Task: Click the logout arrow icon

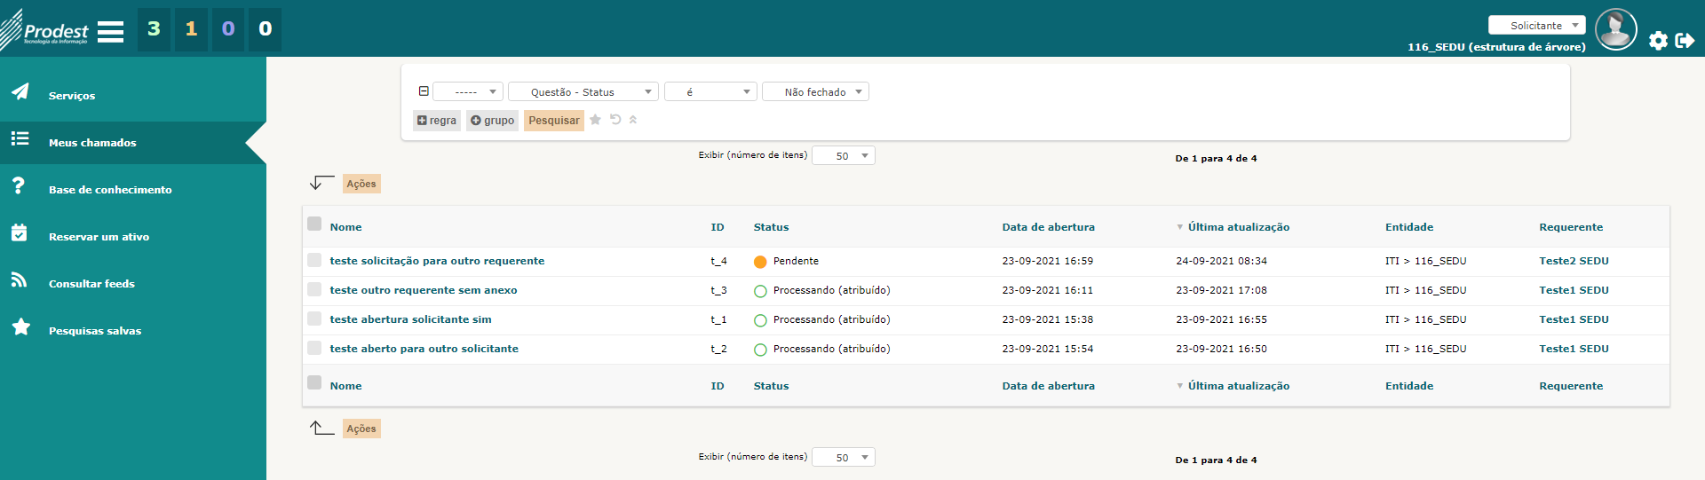Action: click(1685, 41)
